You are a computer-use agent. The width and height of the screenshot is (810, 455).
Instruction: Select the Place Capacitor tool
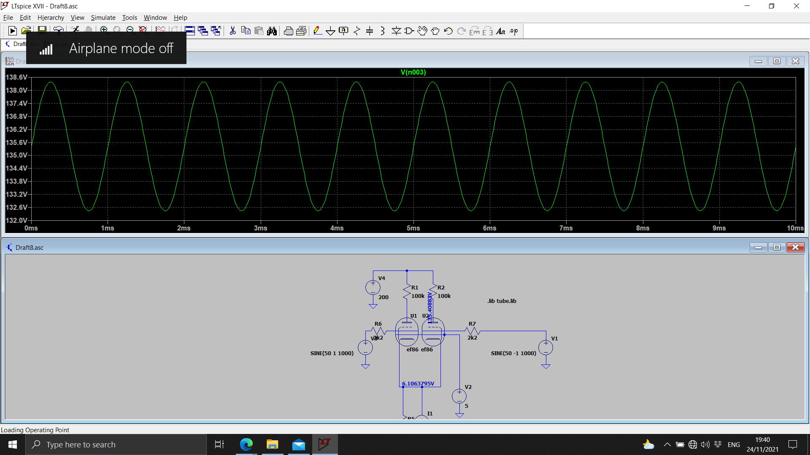[x=370, y=31]
